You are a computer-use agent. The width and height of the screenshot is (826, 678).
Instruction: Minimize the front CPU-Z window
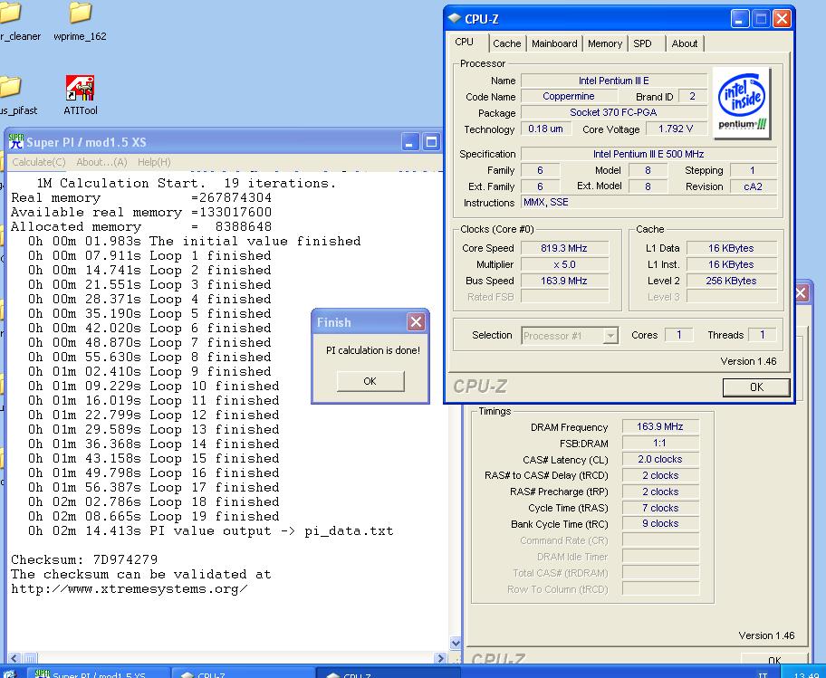pos(740,19)
